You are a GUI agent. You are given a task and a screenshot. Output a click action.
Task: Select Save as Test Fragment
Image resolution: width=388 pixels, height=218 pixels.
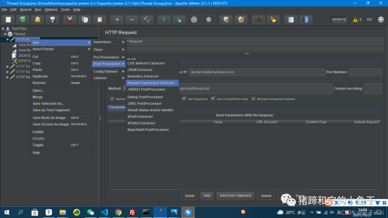coord(61,110)
